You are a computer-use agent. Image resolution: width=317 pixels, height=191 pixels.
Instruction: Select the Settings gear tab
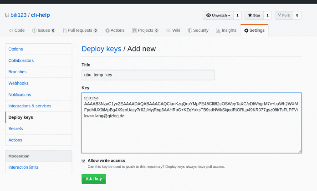tap(254, 30)
